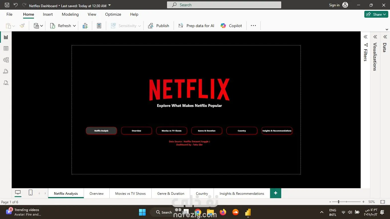Expand the ribbon with the chevron arrow
Screen dimensions: 390x219
coord(387,29)
